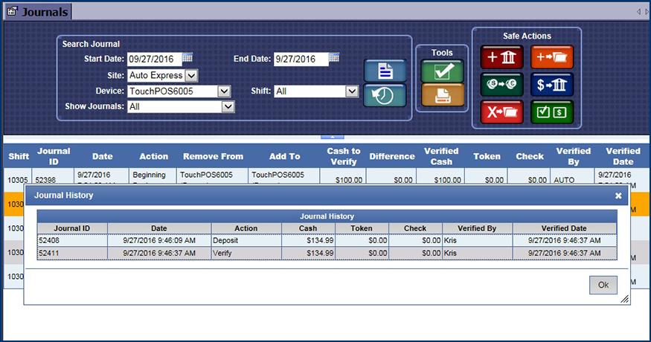
Task: Close the Journal History popup
Action: [x=618, y=196]
